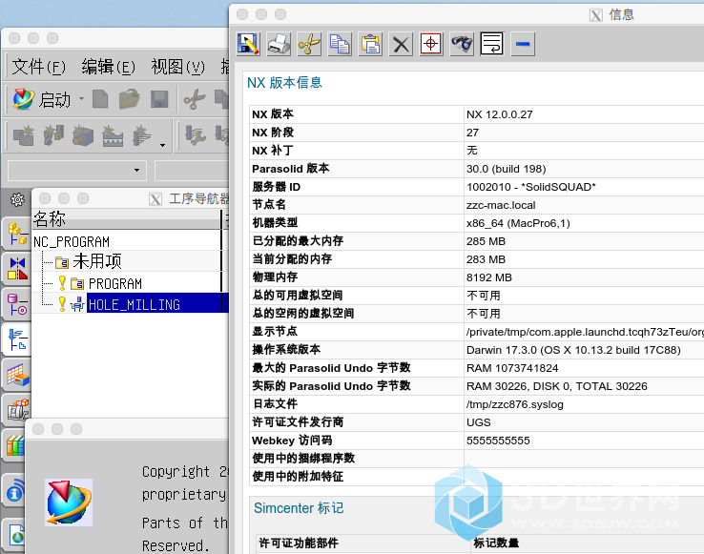Click the scissors Cut icon in NX main toolbar
The image size is (704, 554).
[195, 99]
